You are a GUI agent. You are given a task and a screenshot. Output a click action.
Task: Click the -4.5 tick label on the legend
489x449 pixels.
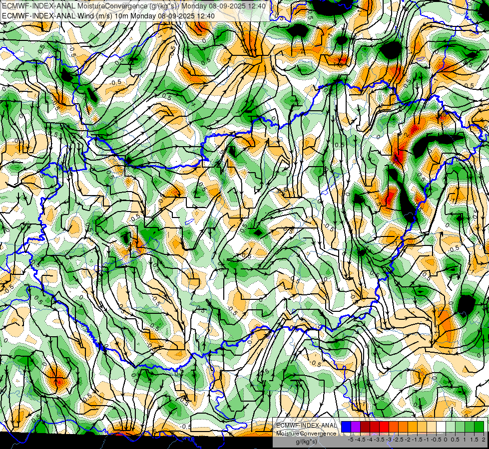click(x=360, y=440)
